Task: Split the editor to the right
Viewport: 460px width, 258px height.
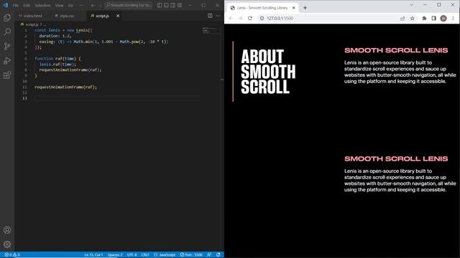Action: coord(210,16)
